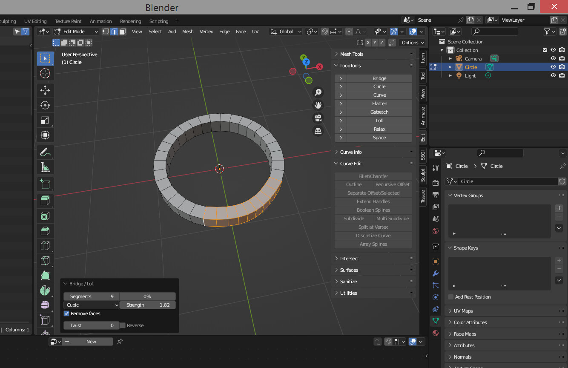The width and height of the screenshot is (568, 368).
Task: Open the Tool sidebar tab
Action: (423, 76)
